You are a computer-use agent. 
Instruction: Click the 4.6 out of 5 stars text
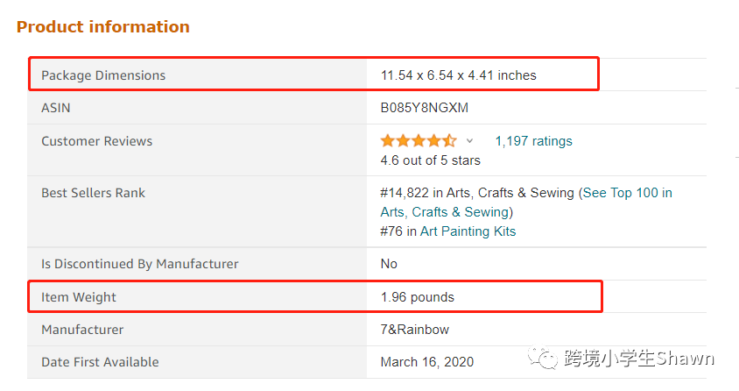430,160
